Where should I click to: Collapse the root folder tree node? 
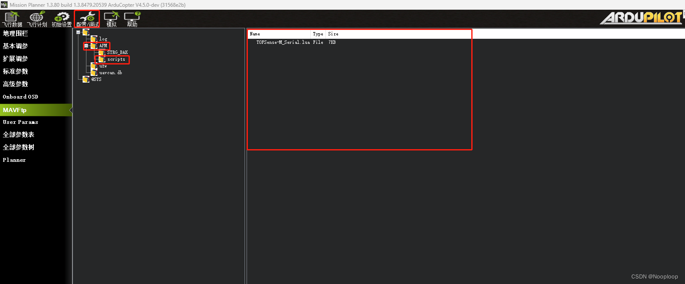pos(78,32)
